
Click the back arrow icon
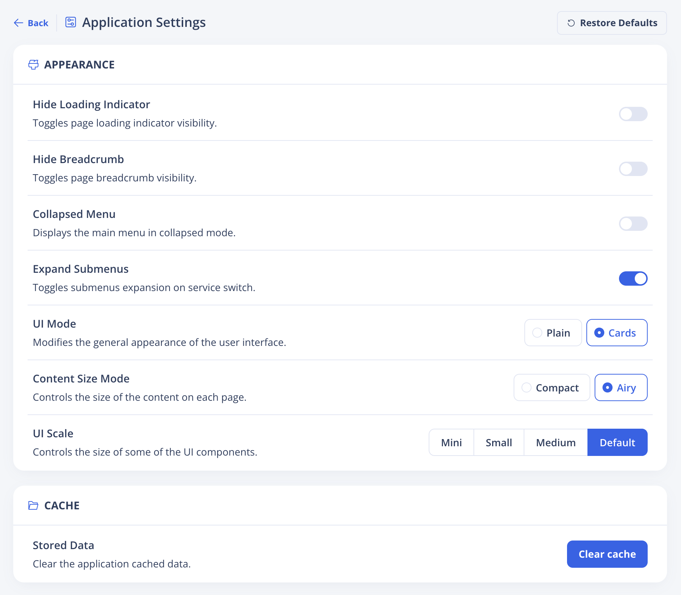pos(19,23)
